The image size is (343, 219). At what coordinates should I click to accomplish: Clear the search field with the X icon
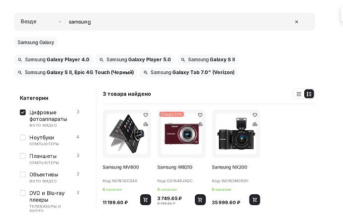[x=296, y=22]
